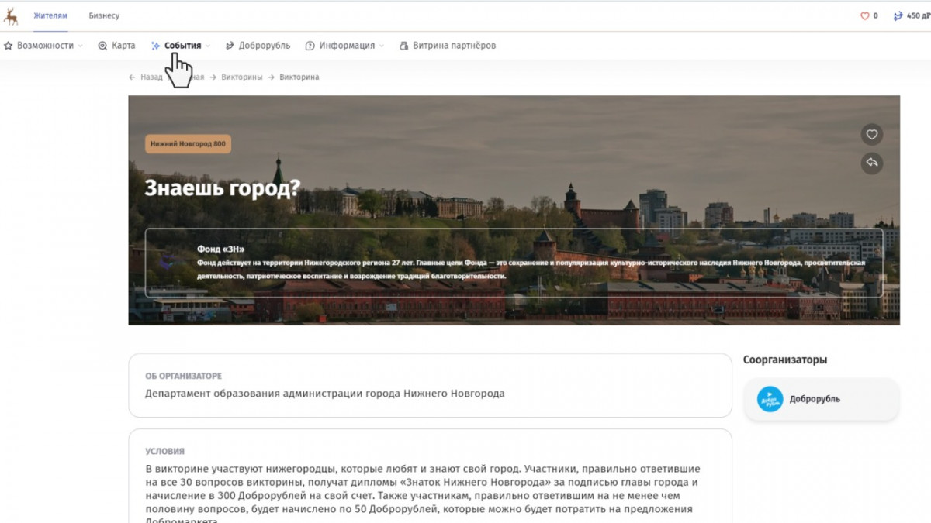
Task: Open the Карта menu item
Action: click(x=116, y=46)
